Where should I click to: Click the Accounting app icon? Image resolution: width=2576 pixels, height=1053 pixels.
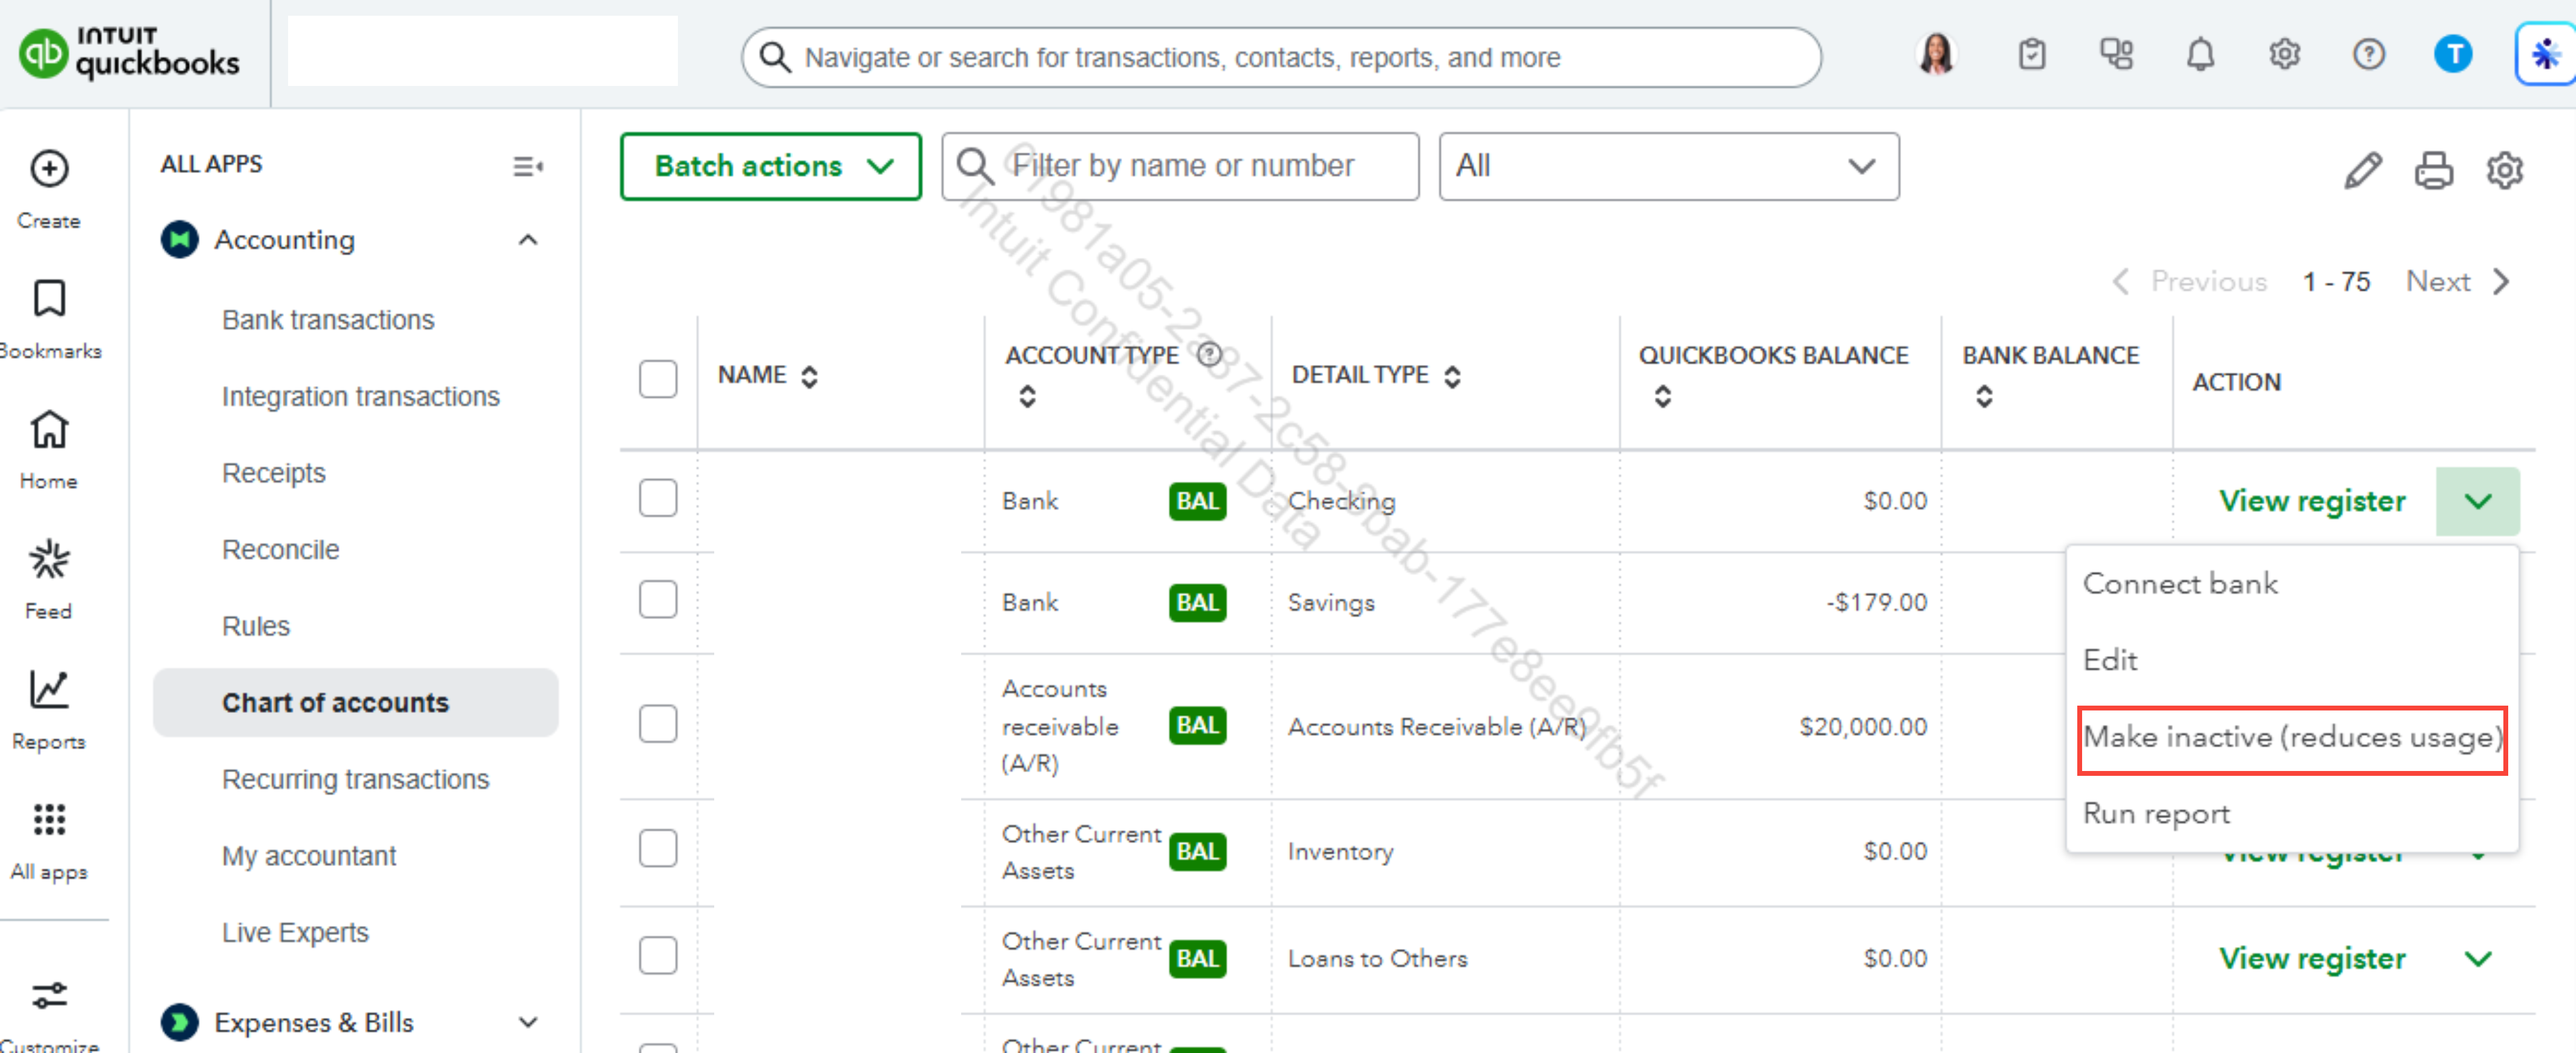pos(180,240)
